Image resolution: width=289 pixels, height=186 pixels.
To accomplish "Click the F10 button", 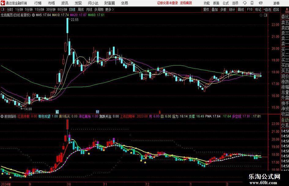I will 250,9.
